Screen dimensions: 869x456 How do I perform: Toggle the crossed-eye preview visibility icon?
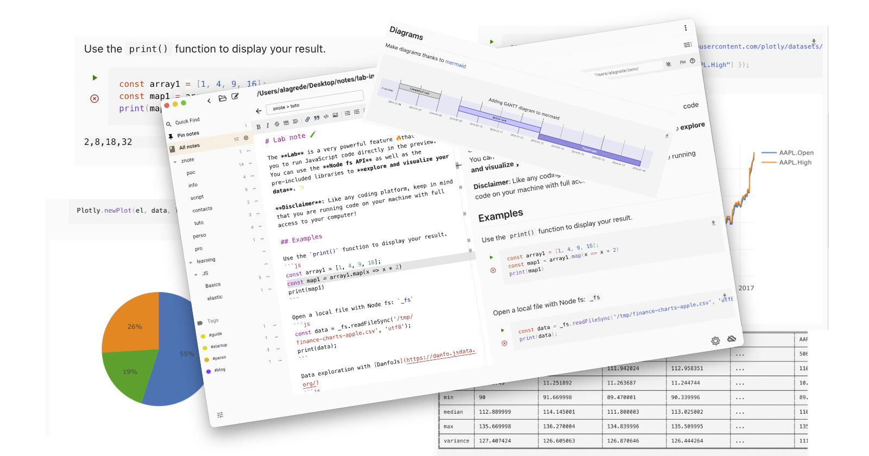coord(669,64)
